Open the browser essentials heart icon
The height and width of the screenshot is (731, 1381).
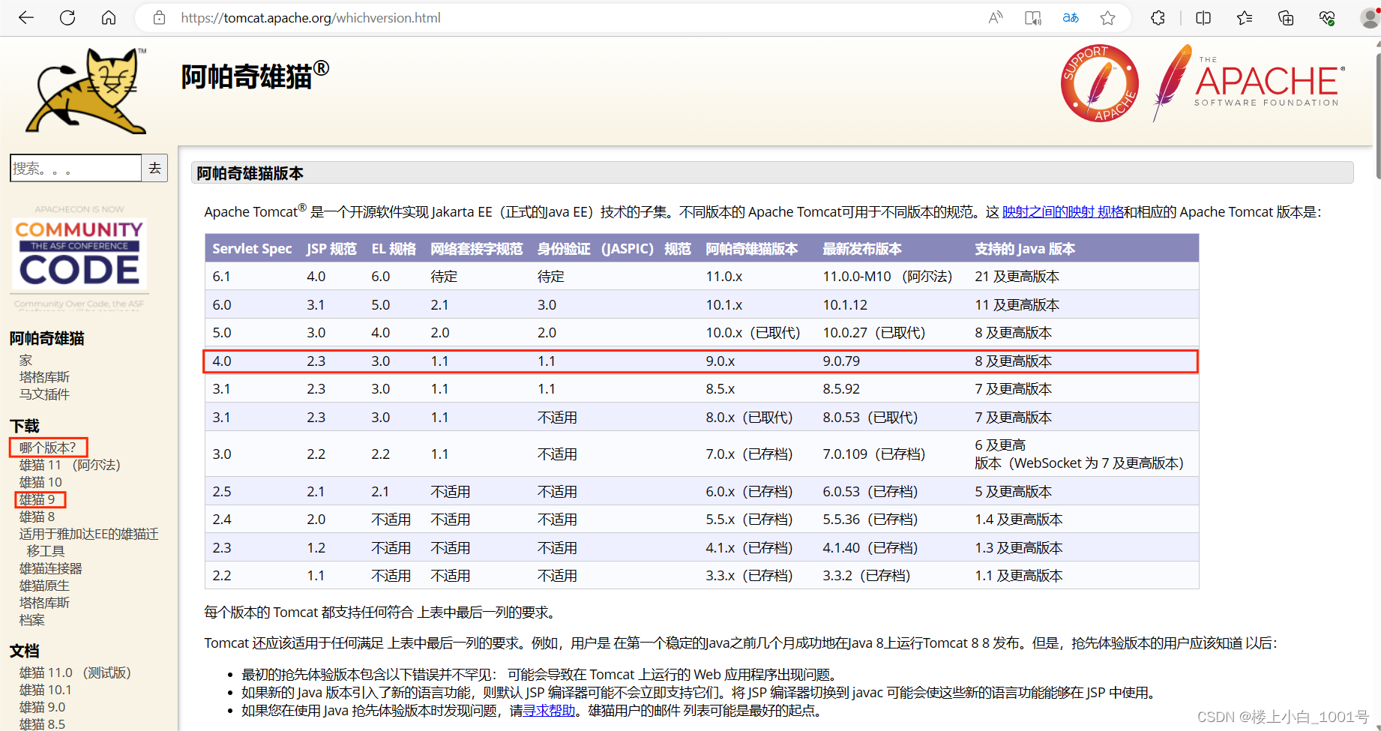tap(1327, 18)
